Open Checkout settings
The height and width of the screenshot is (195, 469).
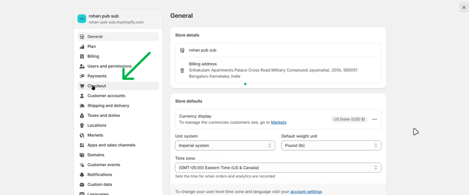pos(118,86)
